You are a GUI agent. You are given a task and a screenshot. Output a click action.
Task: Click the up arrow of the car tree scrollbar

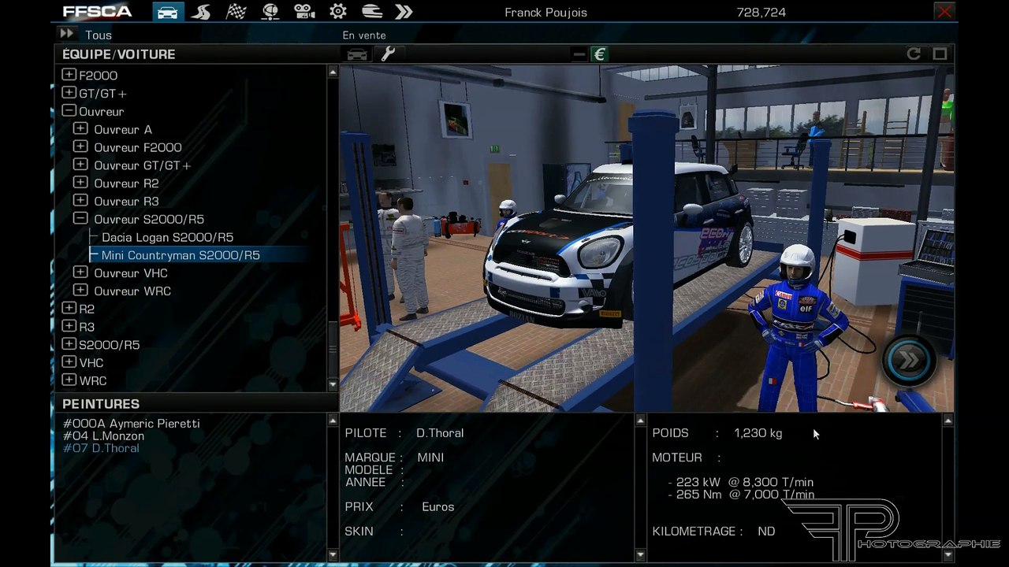coord(333,72)
